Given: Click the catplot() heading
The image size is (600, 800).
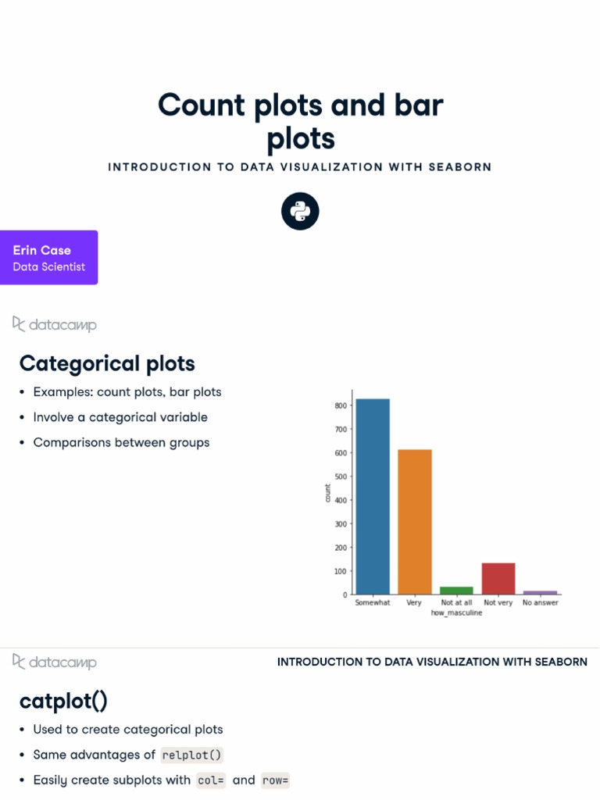Looking at the screenshot, I should [x=63, y=701].
